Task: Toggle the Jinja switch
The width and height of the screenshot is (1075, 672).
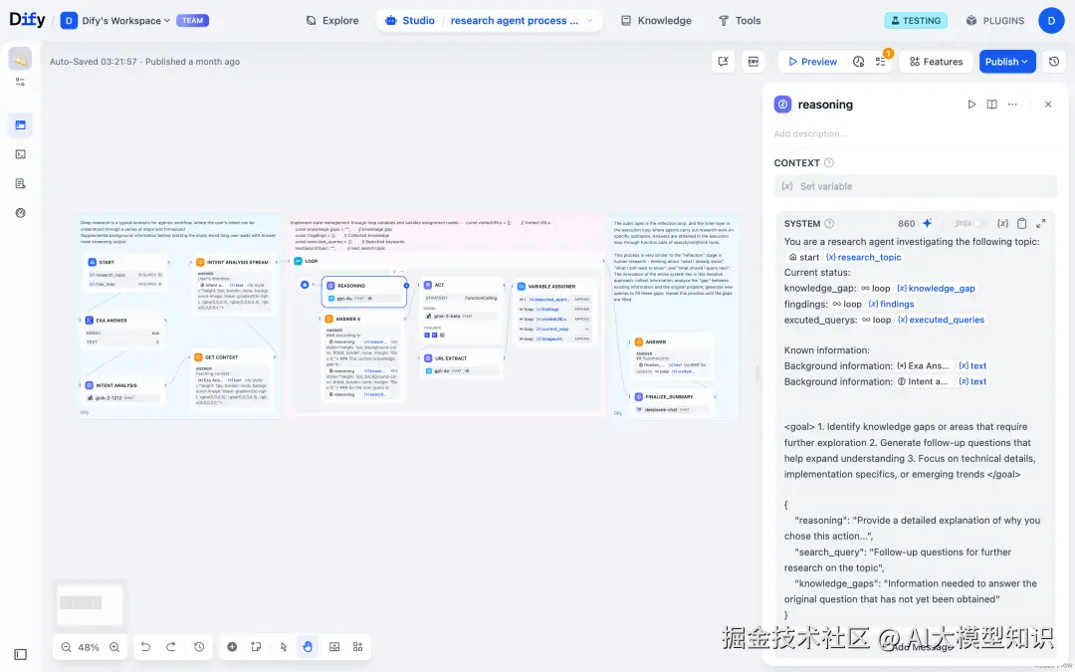Action: click(979, 224)
